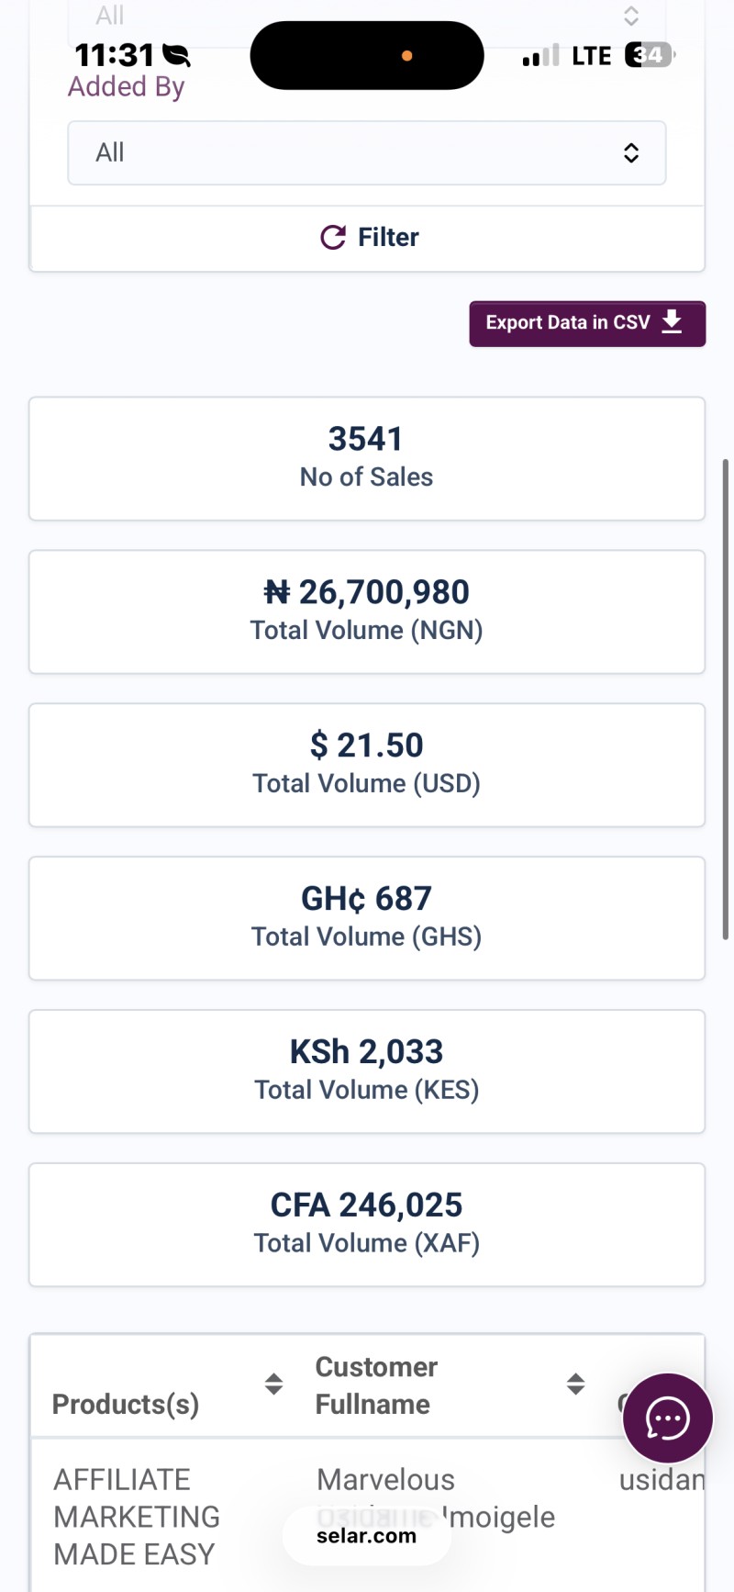Image resolution: width=734 pixels, height=1592 pixels.
Task: Expand the Added By chevron arrows
Action: click(631, 152)
